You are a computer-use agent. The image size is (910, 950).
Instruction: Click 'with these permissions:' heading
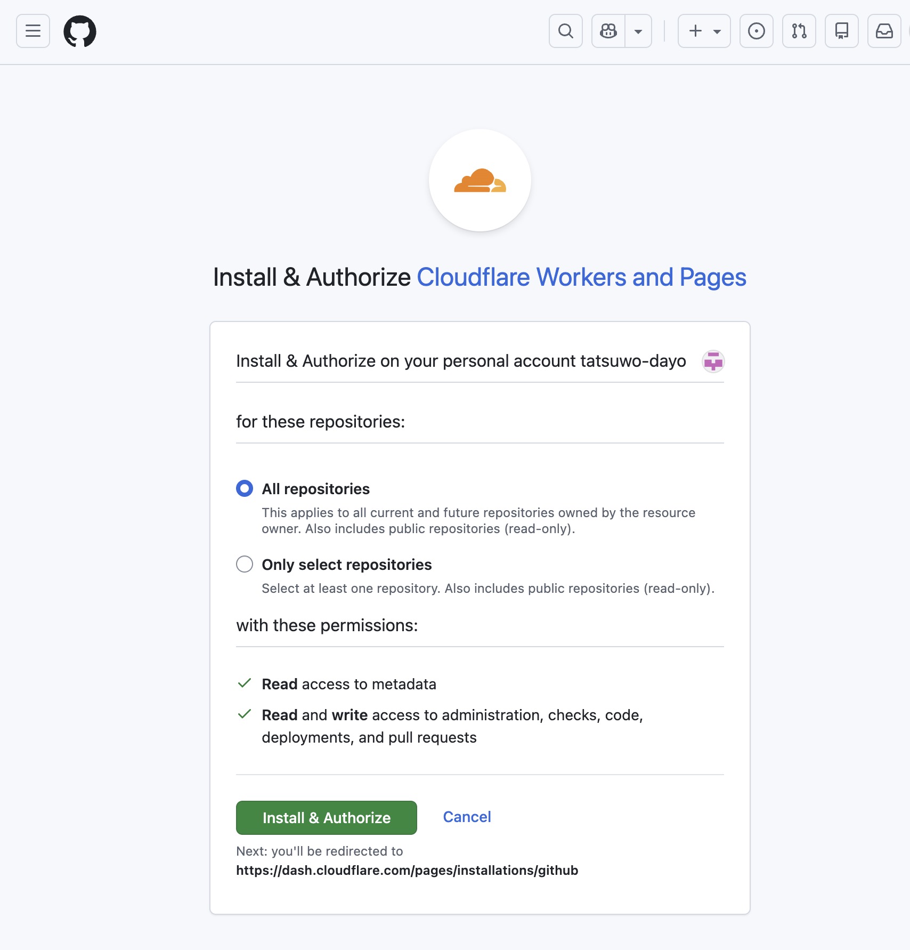(x=327, y=625)
